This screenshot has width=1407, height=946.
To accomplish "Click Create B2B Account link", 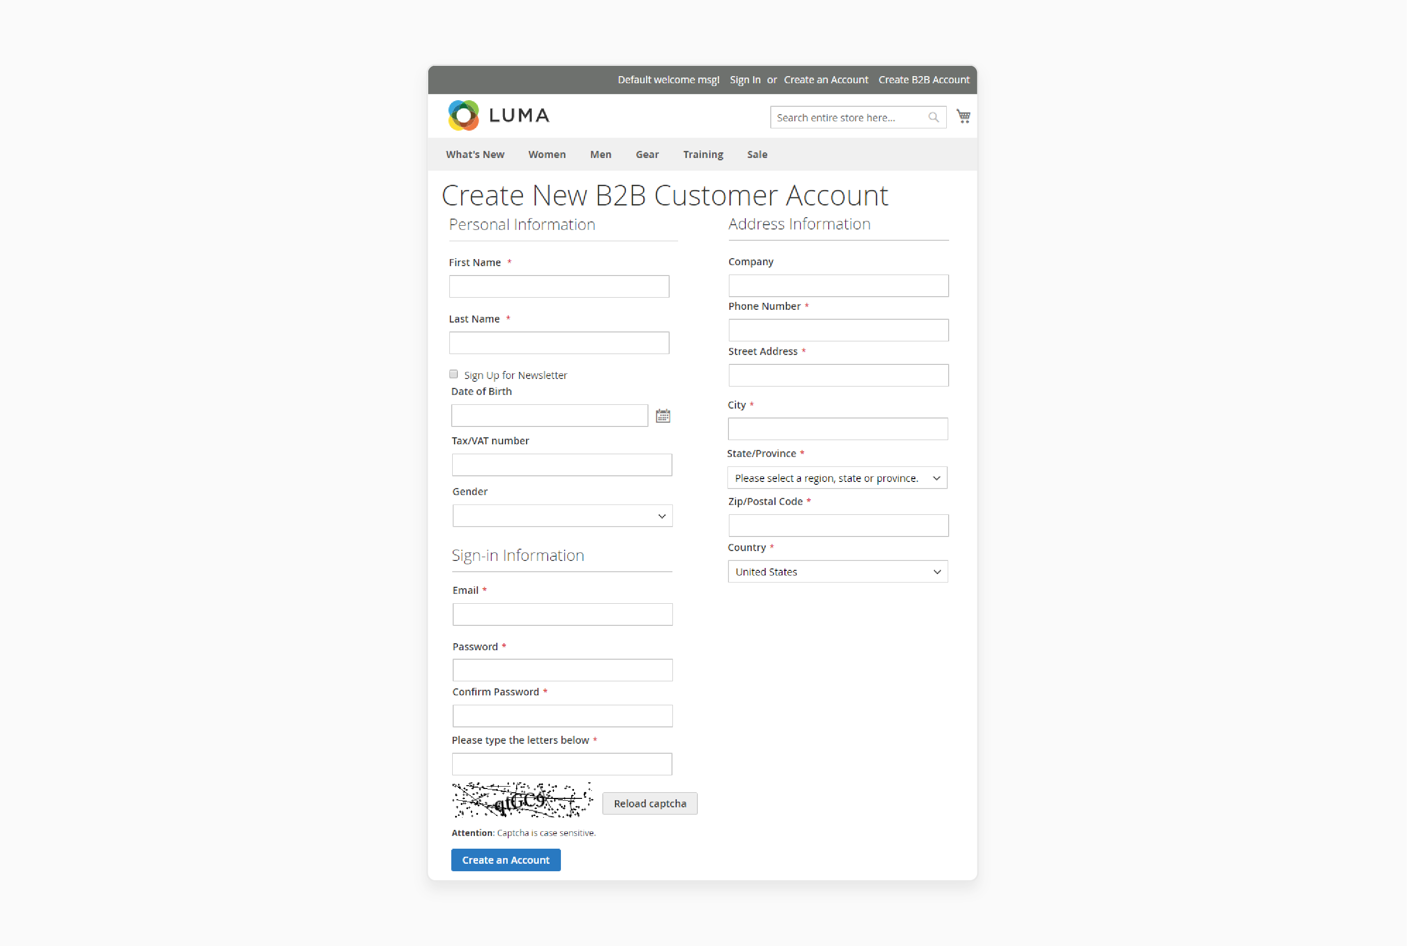I will [x=924, y=79].
